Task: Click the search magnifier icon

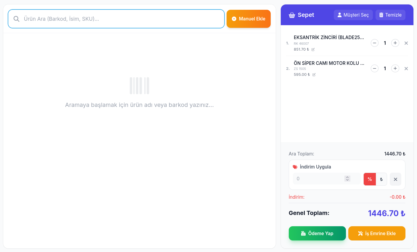Action: [x=17, y=19]
